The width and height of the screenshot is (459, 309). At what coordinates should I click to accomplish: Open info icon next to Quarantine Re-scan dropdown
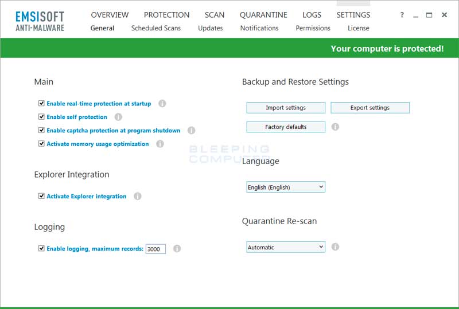[x=335, y=247]
